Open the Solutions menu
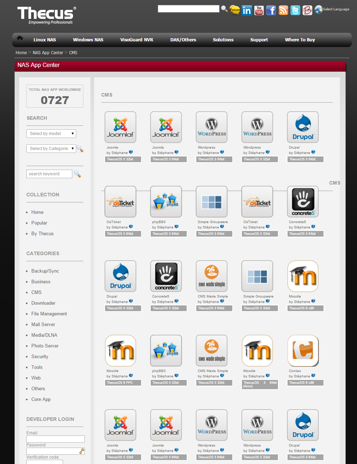Screen dimensions: 357x464 [x=223, y=40]
